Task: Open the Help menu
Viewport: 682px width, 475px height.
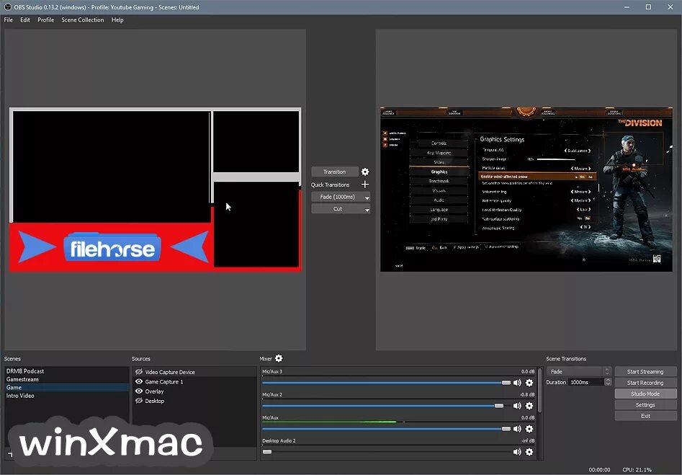Action: coord(117,19)
